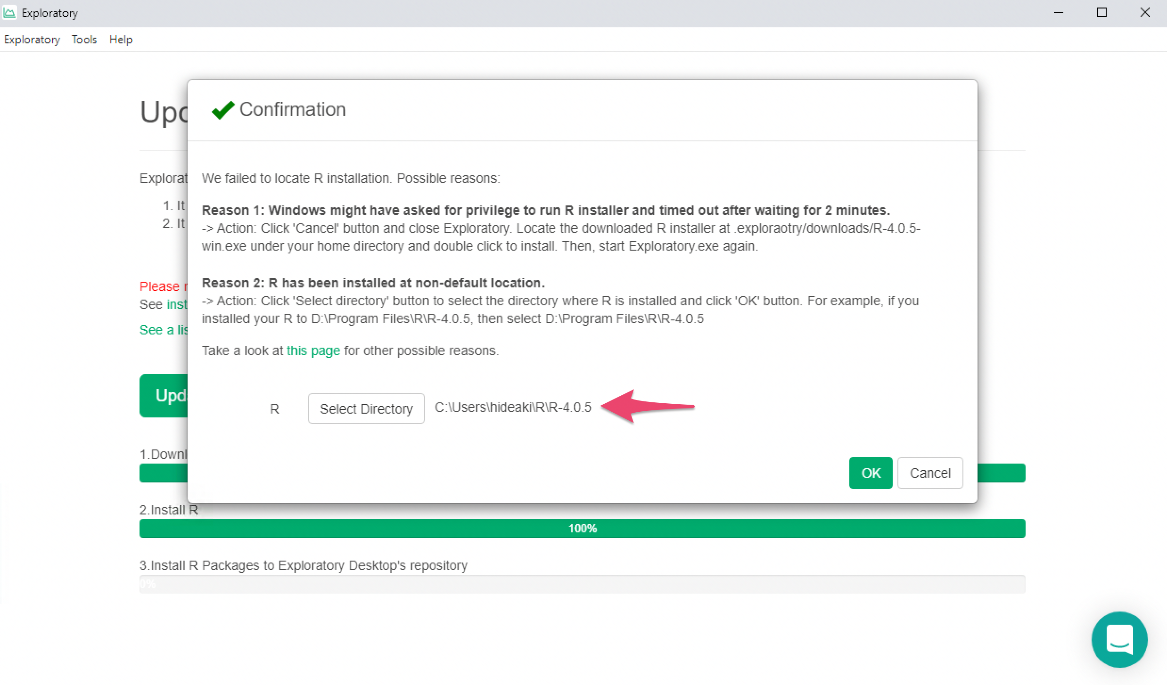Open the Help menu
The width and height of the screenshot is (1167, 685).
tap(121, 40)
